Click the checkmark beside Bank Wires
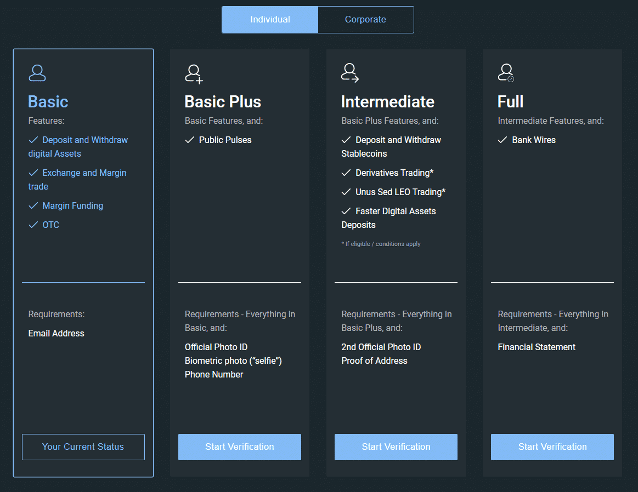This screenshot has width=638, height=492. (503, 140)
